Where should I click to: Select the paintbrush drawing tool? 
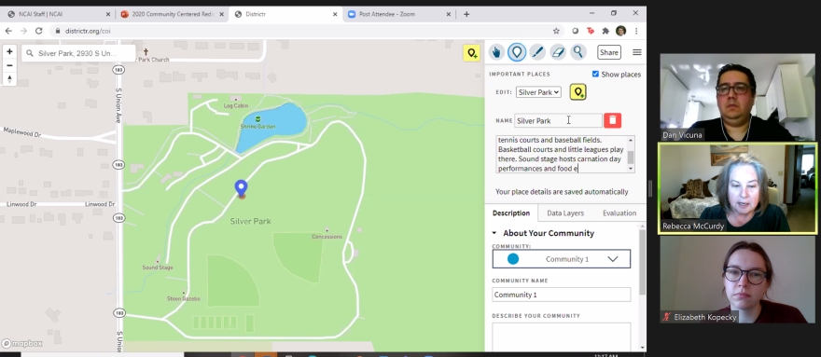tap(537, 52)
